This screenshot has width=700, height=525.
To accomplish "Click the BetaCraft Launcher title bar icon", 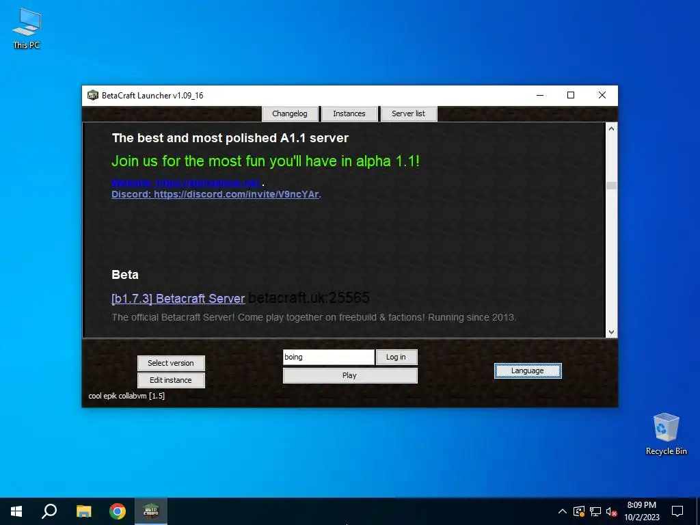I will (93, 95).
